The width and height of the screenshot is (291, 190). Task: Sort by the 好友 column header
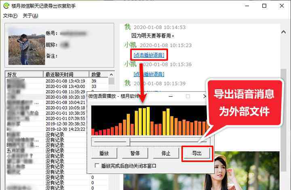tap(24, 74)
